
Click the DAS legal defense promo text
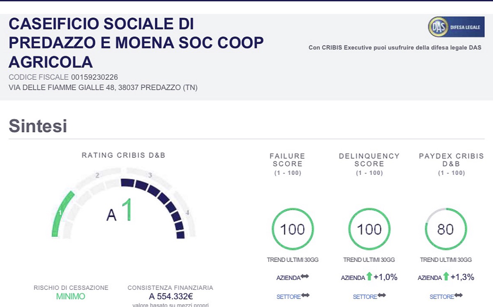[x=394, y=48]
